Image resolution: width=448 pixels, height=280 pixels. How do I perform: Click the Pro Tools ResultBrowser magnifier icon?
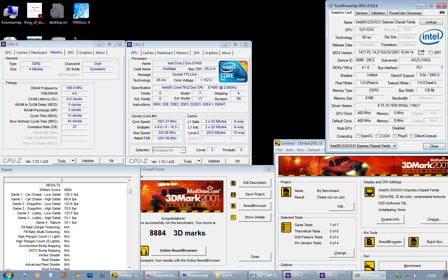(369, 242)
